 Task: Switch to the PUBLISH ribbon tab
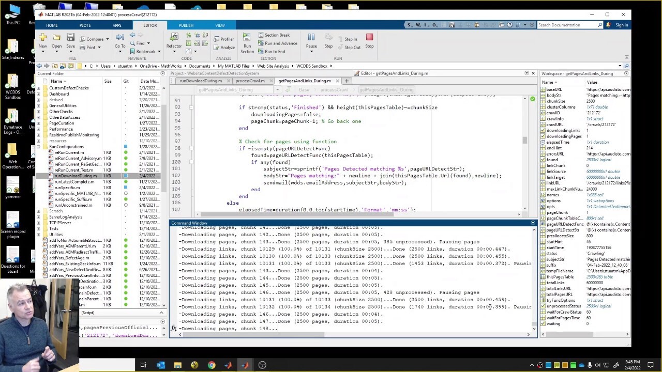point(186,25)
